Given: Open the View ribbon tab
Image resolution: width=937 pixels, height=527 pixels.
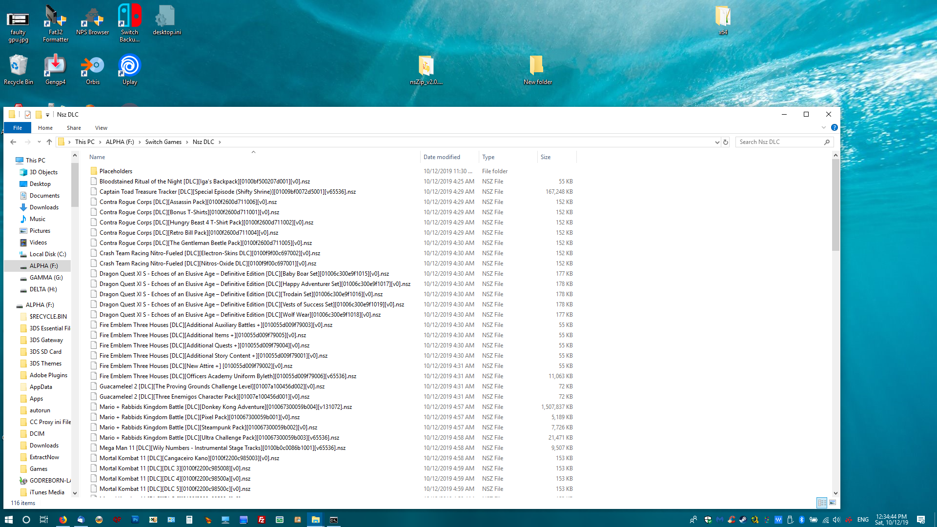Looking at the screenshot, I should point(102,128).
